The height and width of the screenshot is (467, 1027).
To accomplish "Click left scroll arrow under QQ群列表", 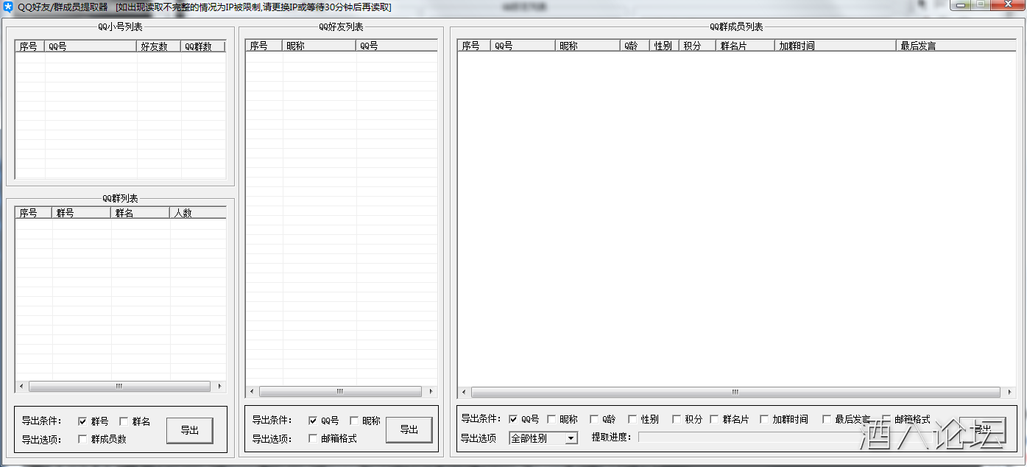I will click(21, 386).
